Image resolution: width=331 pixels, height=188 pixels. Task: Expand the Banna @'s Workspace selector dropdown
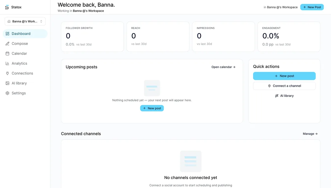tap(25, 21)
